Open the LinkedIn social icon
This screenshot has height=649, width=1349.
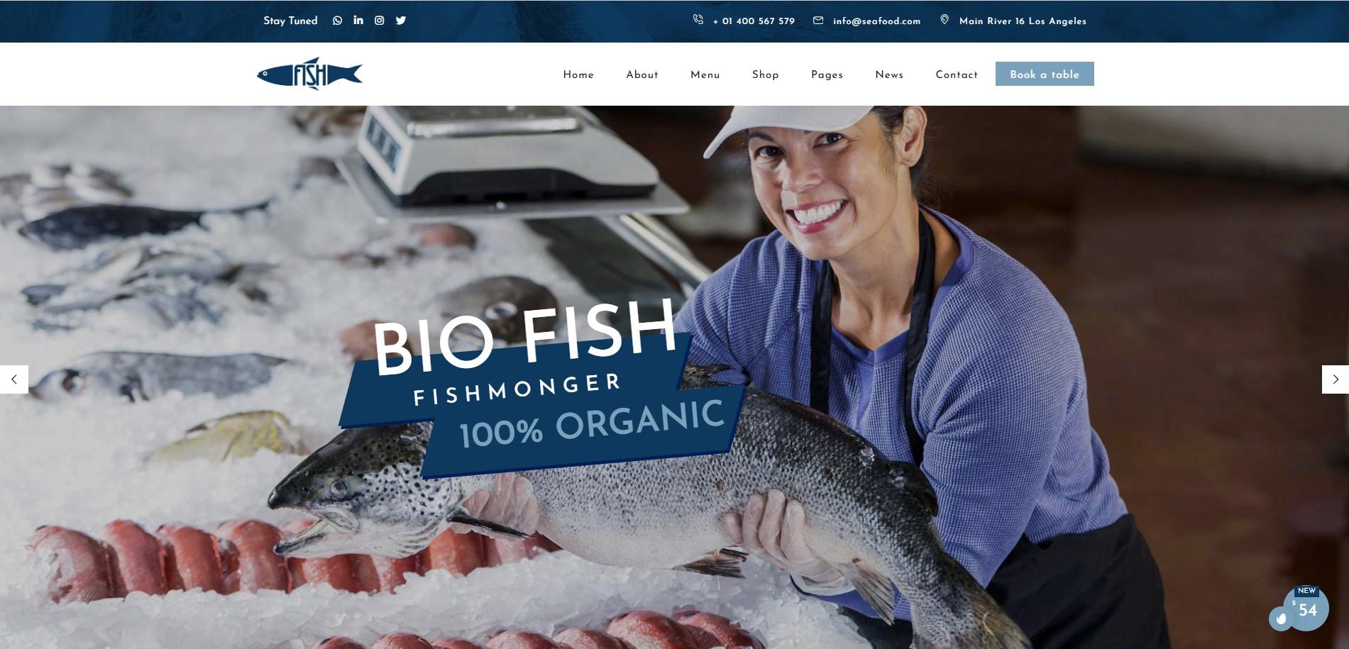pyautogui.click(x=358, y=20)
